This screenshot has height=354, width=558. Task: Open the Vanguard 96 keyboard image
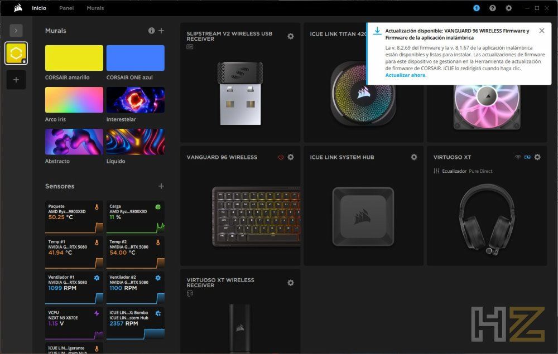click(x=256, y=216)
